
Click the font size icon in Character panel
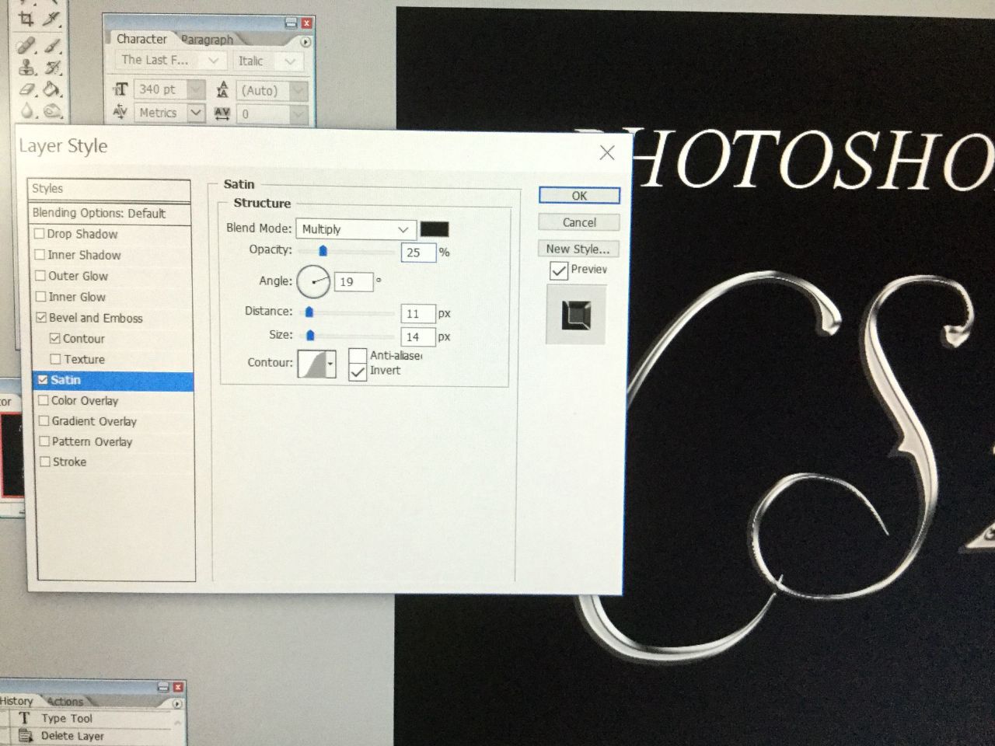point(120,89)
